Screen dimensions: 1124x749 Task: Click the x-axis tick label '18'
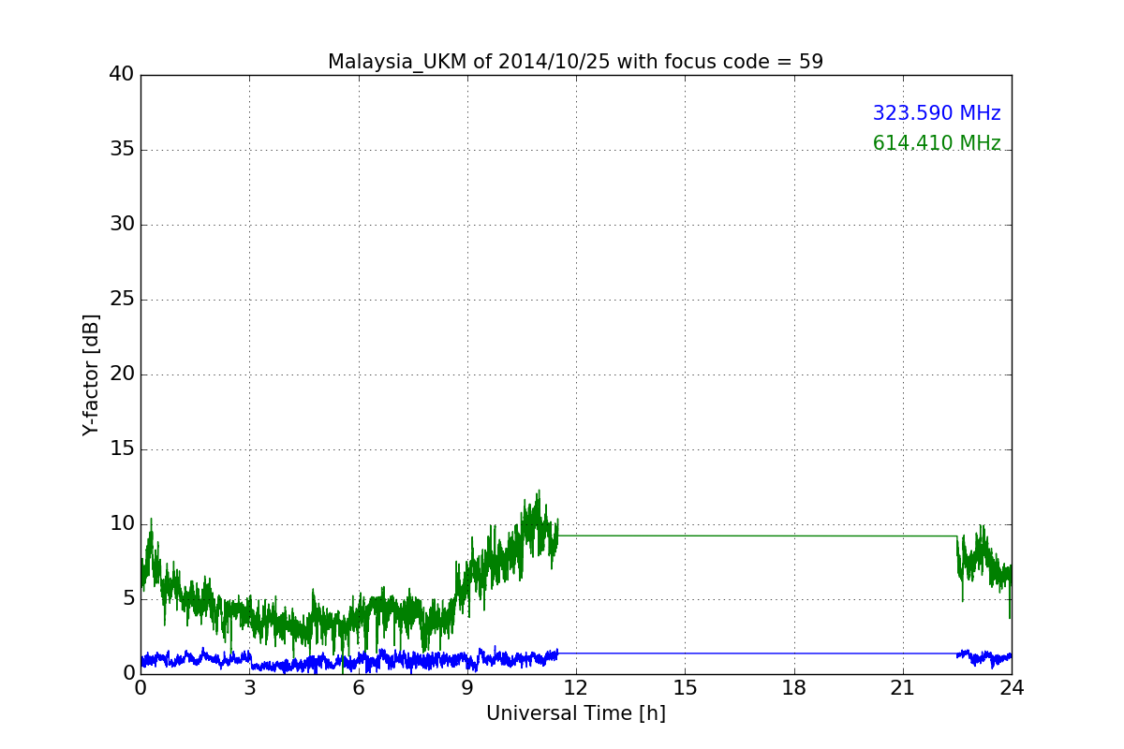click(x=794, y=688)
